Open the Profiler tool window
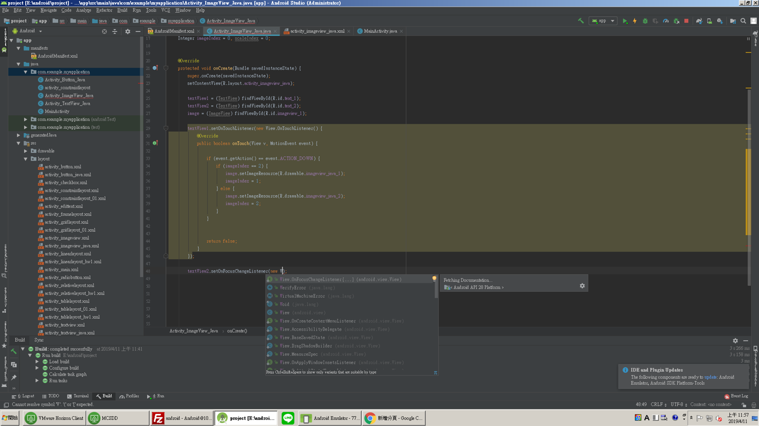Screen dimensions: 759x426 (x=129, y=396)
